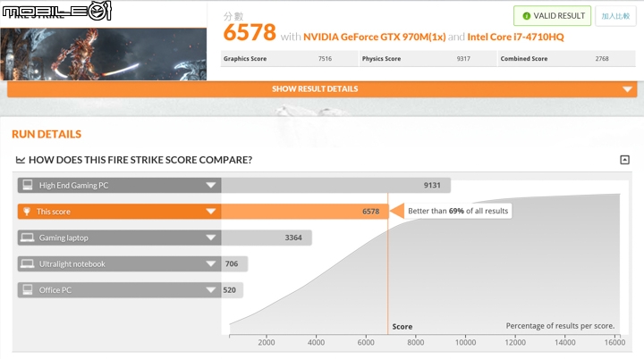Viewport: 644px width, 359px height.
Task: Collapse the score comparison section icon
Action: tap(624, 160)
